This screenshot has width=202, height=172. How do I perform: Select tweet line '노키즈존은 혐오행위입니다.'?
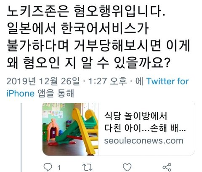coord(86,12)
